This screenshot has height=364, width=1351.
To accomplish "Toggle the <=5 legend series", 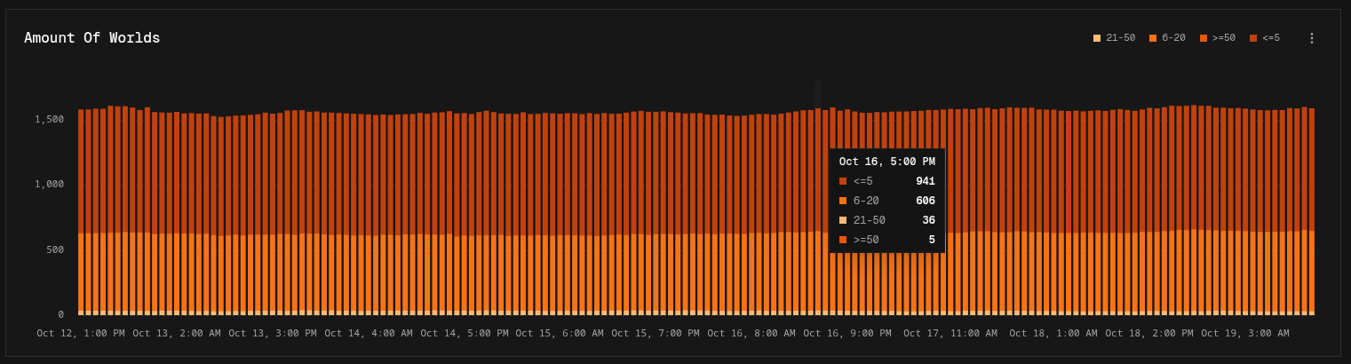I will tap(1265, 38).
